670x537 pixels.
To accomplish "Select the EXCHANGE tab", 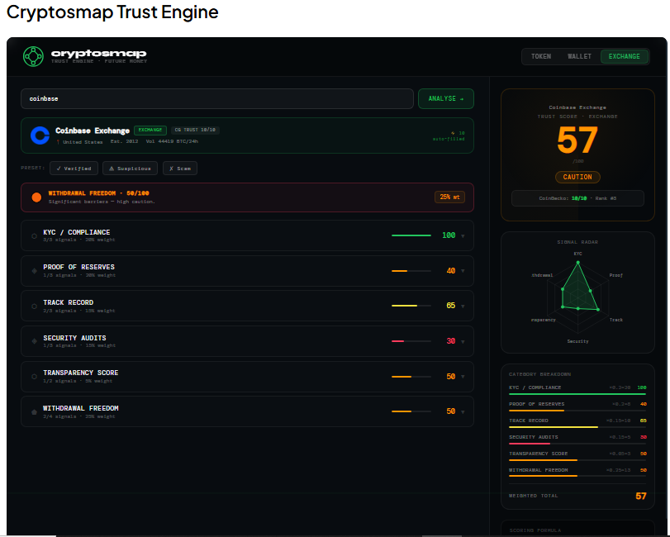I will pos(625,56).
